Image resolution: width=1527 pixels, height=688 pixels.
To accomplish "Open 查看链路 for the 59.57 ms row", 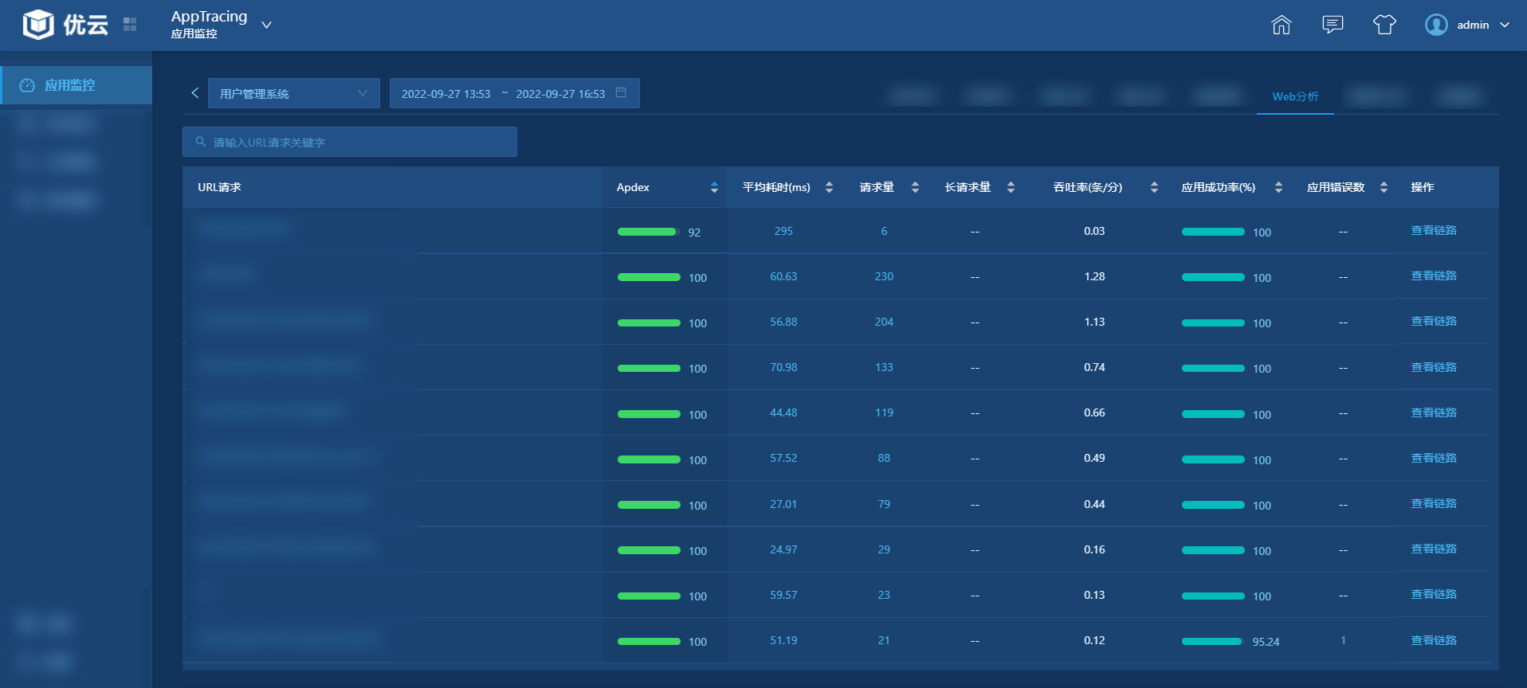I will [1434, 594].
